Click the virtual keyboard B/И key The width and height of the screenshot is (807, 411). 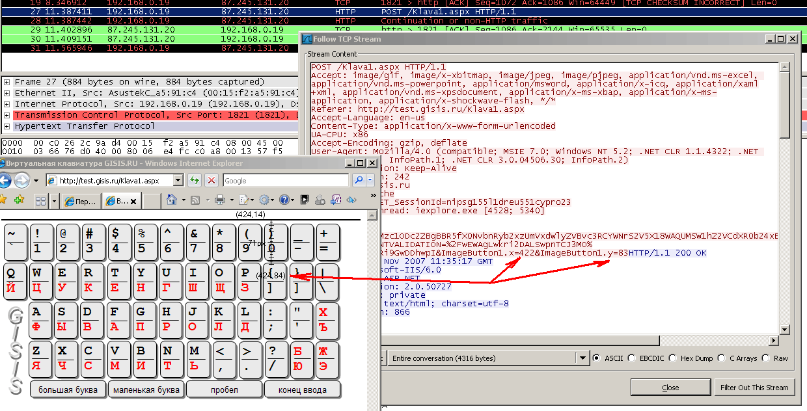click(x=145, y=358)
